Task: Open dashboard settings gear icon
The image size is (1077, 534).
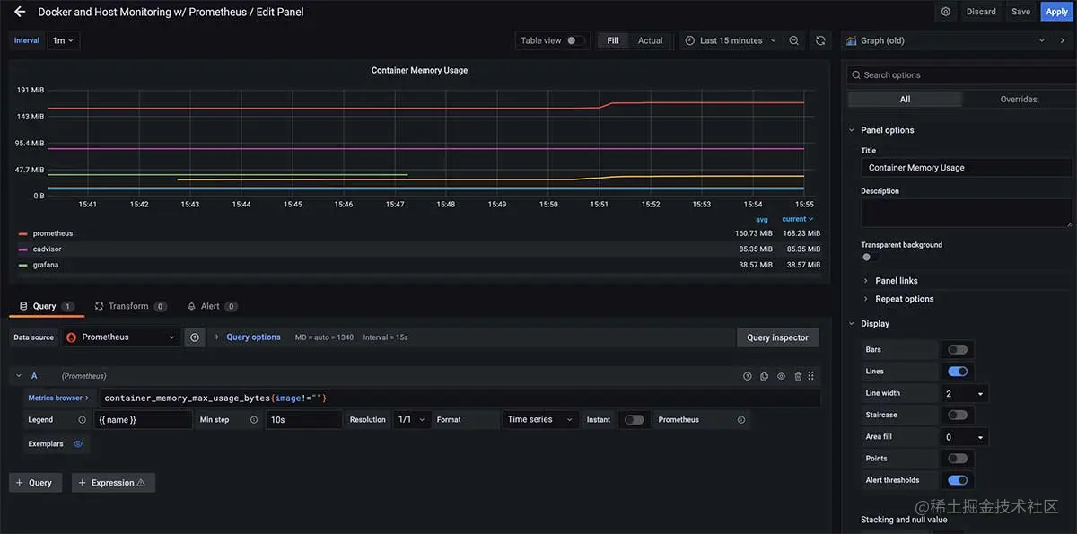Action: (x=946, y=12)
